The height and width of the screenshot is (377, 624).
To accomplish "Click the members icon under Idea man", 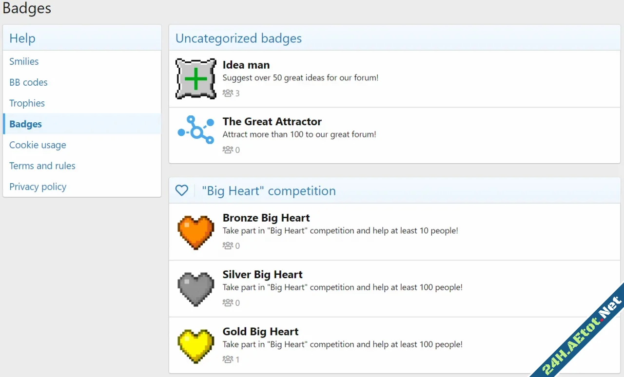I will (x=228, y=93).
